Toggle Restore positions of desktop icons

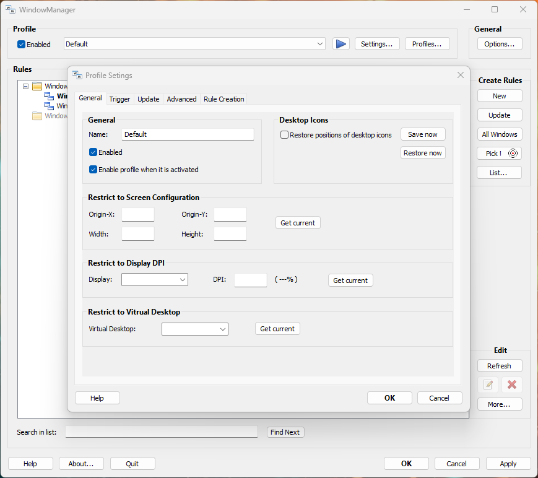pos(285,135)
